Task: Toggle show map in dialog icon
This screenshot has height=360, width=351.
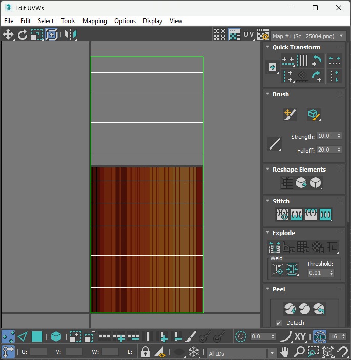Action: 234,34
